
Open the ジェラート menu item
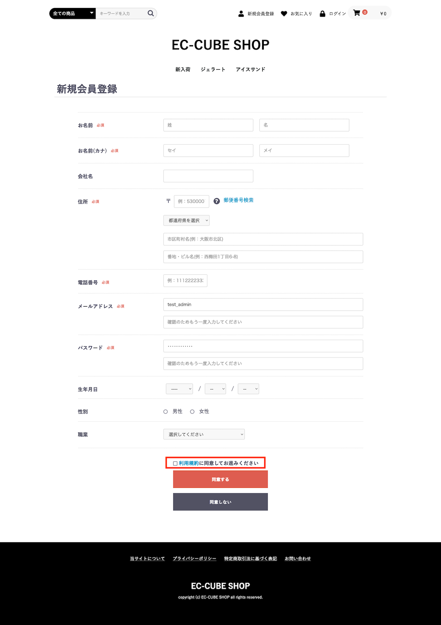point(213,70)
